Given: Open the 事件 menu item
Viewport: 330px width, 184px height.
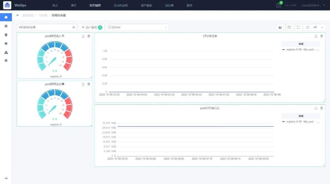Looking at the screenshot, I should [x=74, y=5].
